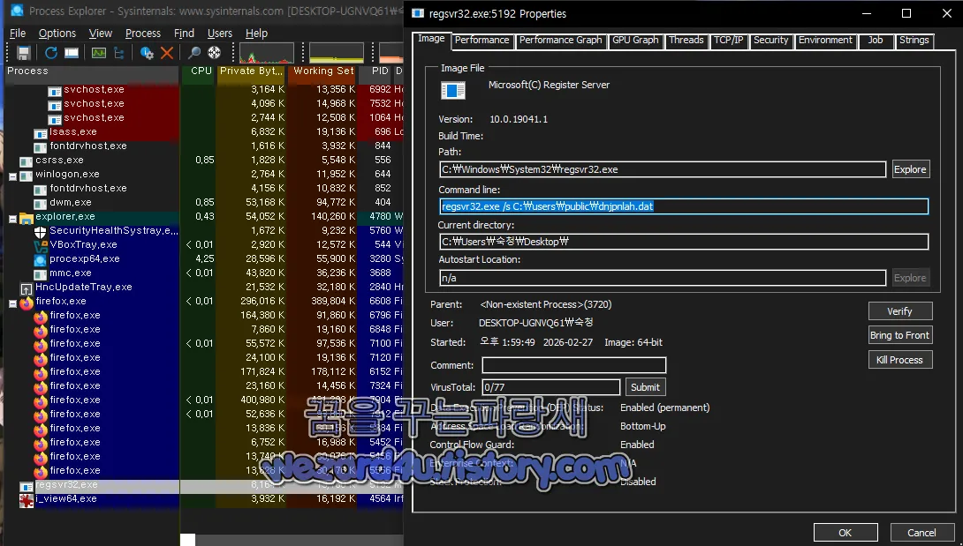Open the Help menu
The image size is (963, 546).
coord(256,34)
